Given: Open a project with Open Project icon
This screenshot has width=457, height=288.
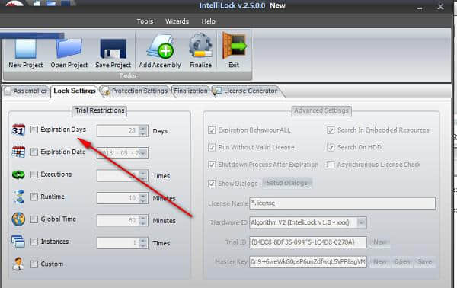Looking at the screenshot, I should [69, 49].
